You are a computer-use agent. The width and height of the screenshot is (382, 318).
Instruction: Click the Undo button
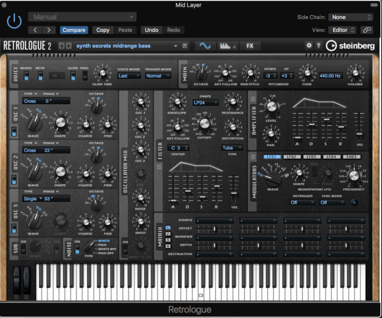point(152,30)
